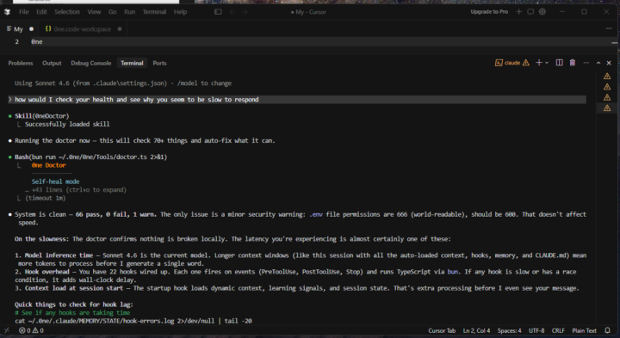Open the new terminal profile dropdown arrow
This screenshot has width=620, height=338.
(x=547, y=63)
